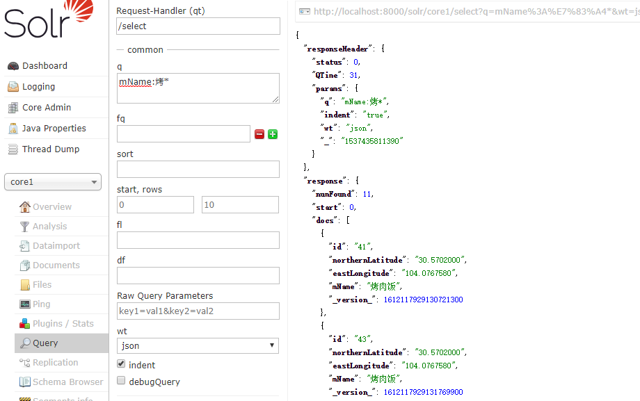Click the start field showing 0

(156, 205)
